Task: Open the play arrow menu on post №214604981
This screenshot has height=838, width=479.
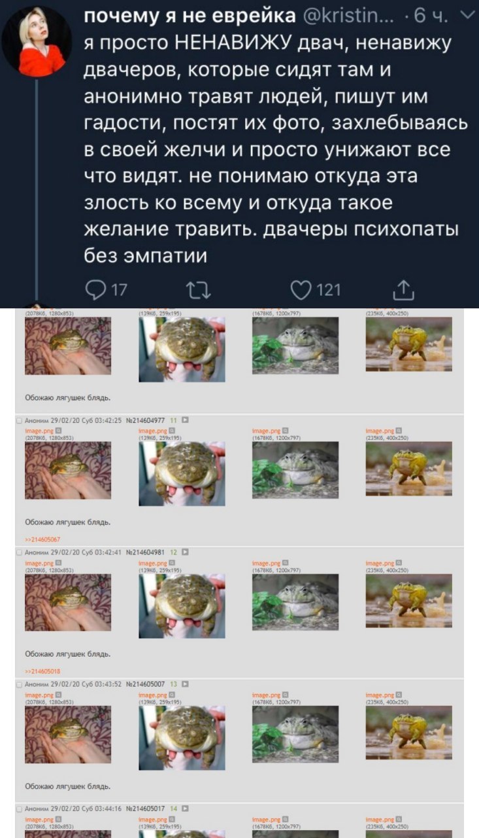Action: [184, 553]
